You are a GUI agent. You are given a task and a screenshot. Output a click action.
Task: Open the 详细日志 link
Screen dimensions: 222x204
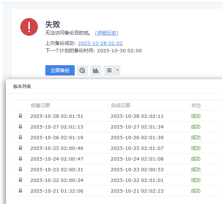click(106, 33)
